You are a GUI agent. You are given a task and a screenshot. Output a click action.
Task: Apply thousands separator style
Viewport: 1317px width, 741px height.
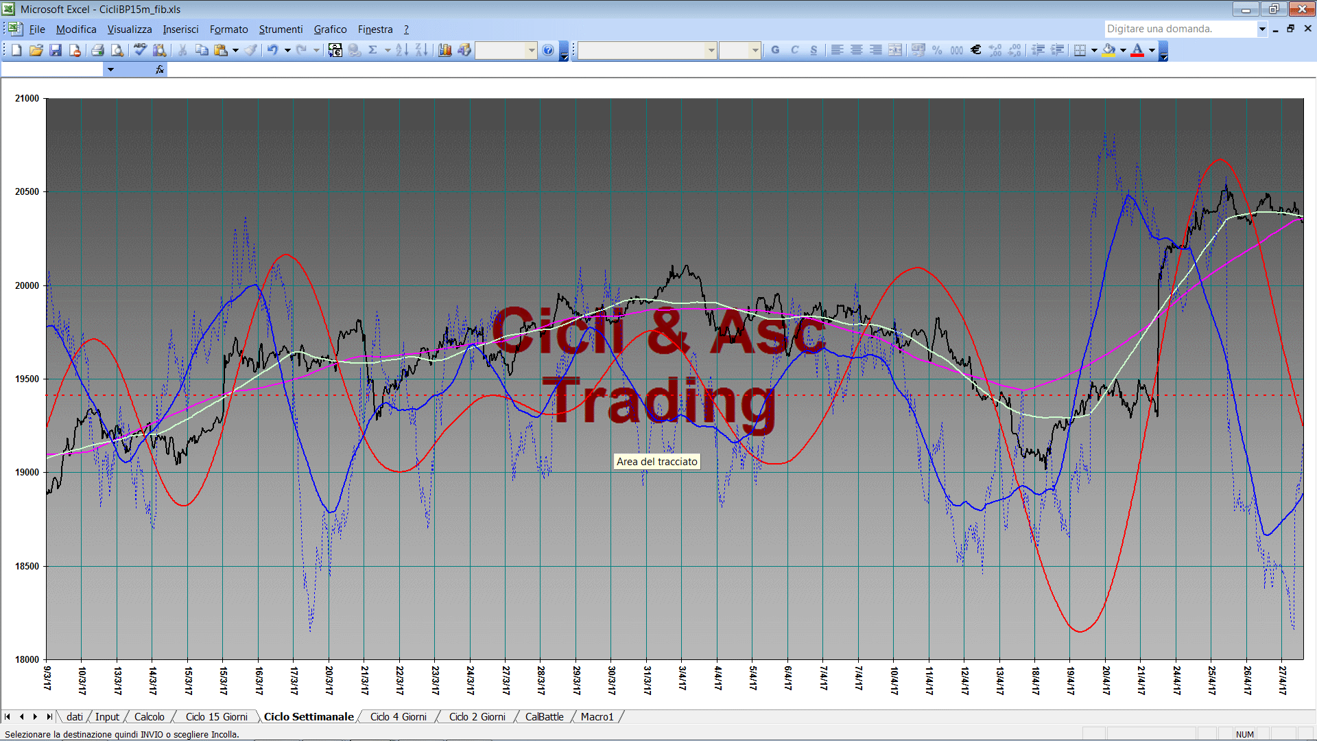coord(957,50)
